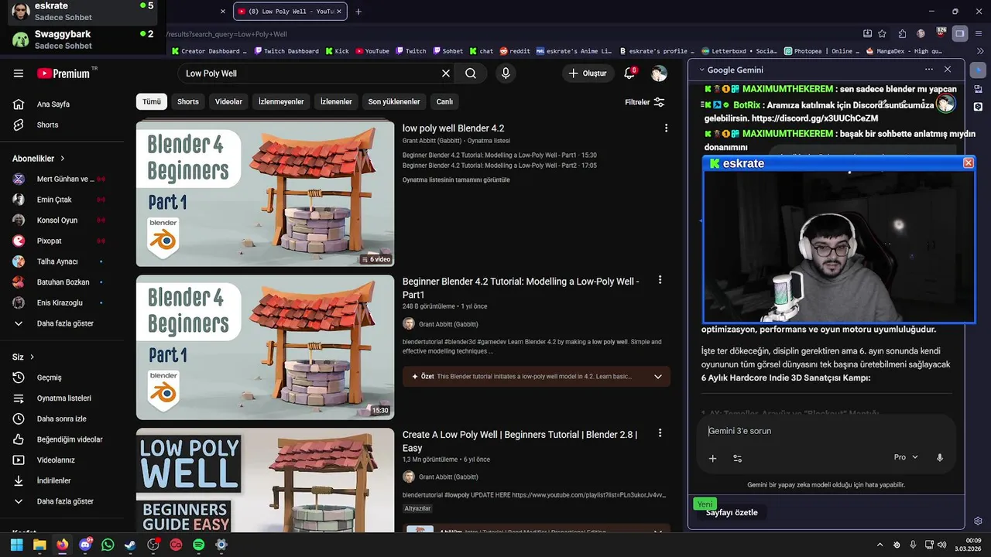Start voice search with microphone
This screenshot has height=557, width=991.
tap(506, 73)
